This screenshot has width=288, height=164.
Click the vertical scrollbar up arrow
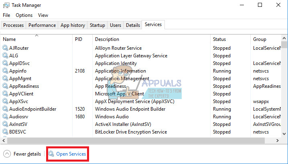point(284,38)
